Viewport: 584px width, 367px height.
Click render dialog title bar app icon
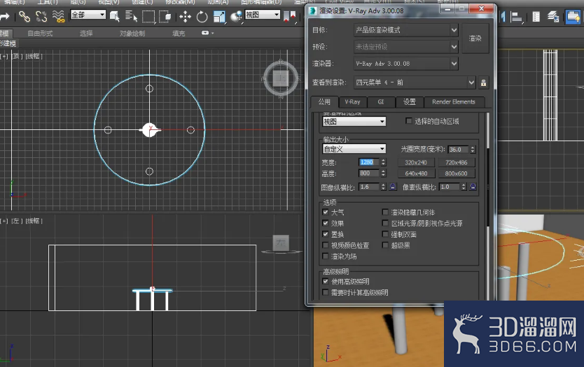coord(312,10)
